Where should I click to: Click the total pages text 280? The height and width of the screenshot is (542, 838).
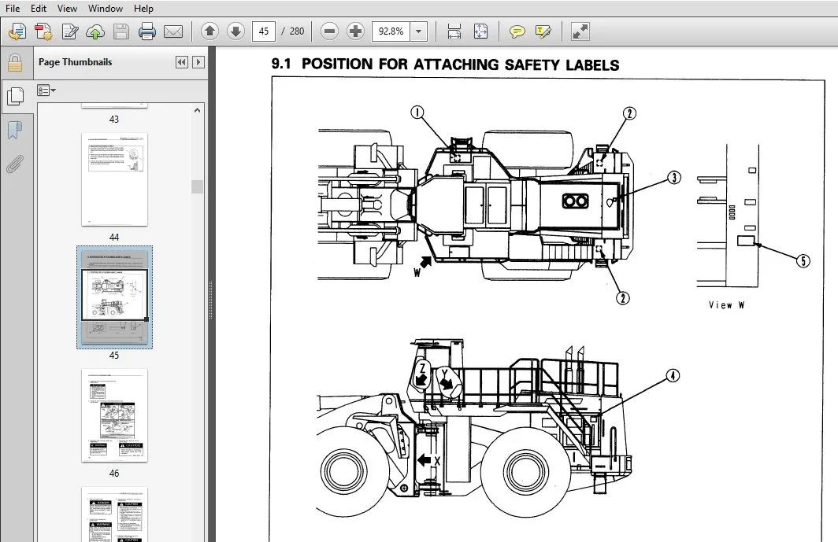click(297, 31)
